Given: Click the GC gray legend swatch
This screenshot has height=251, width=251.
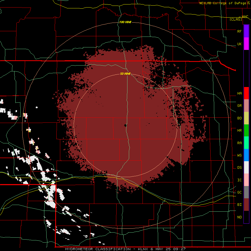Looking at the screenshot, I should (x=246, y=192).
